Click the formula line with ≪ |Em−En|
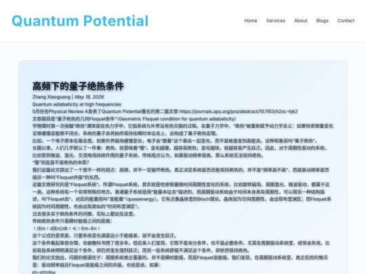366x274 pixels. click(66, 229)
